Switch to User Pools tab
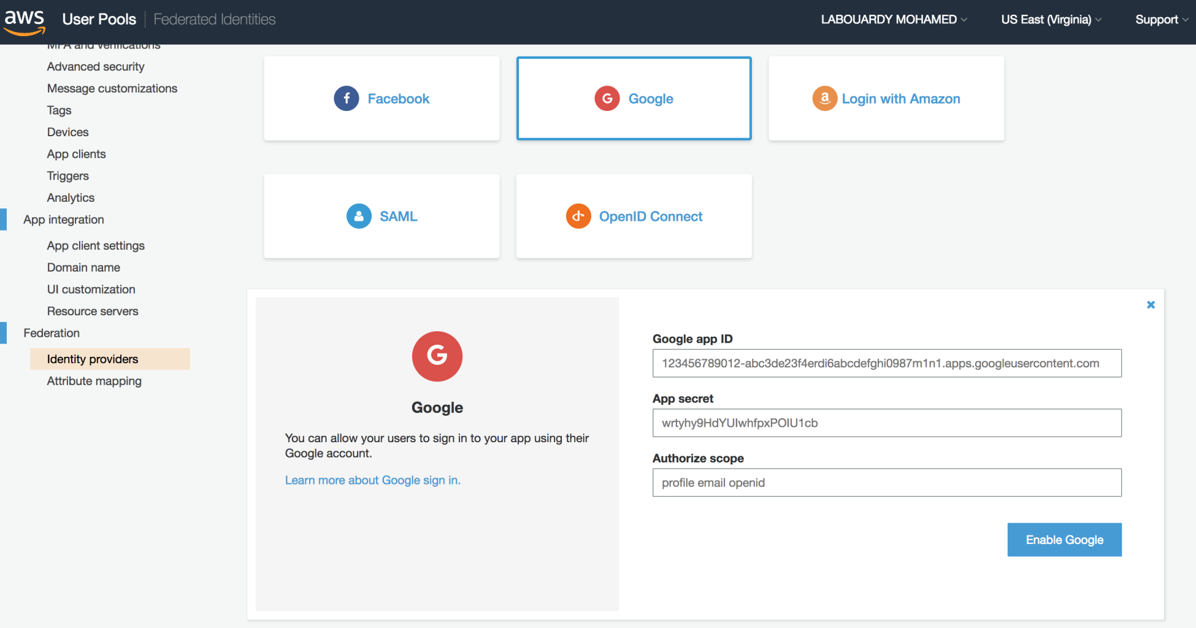This screenshot has width=1196, height=628. pyautogui.click(x=99, y=19)
